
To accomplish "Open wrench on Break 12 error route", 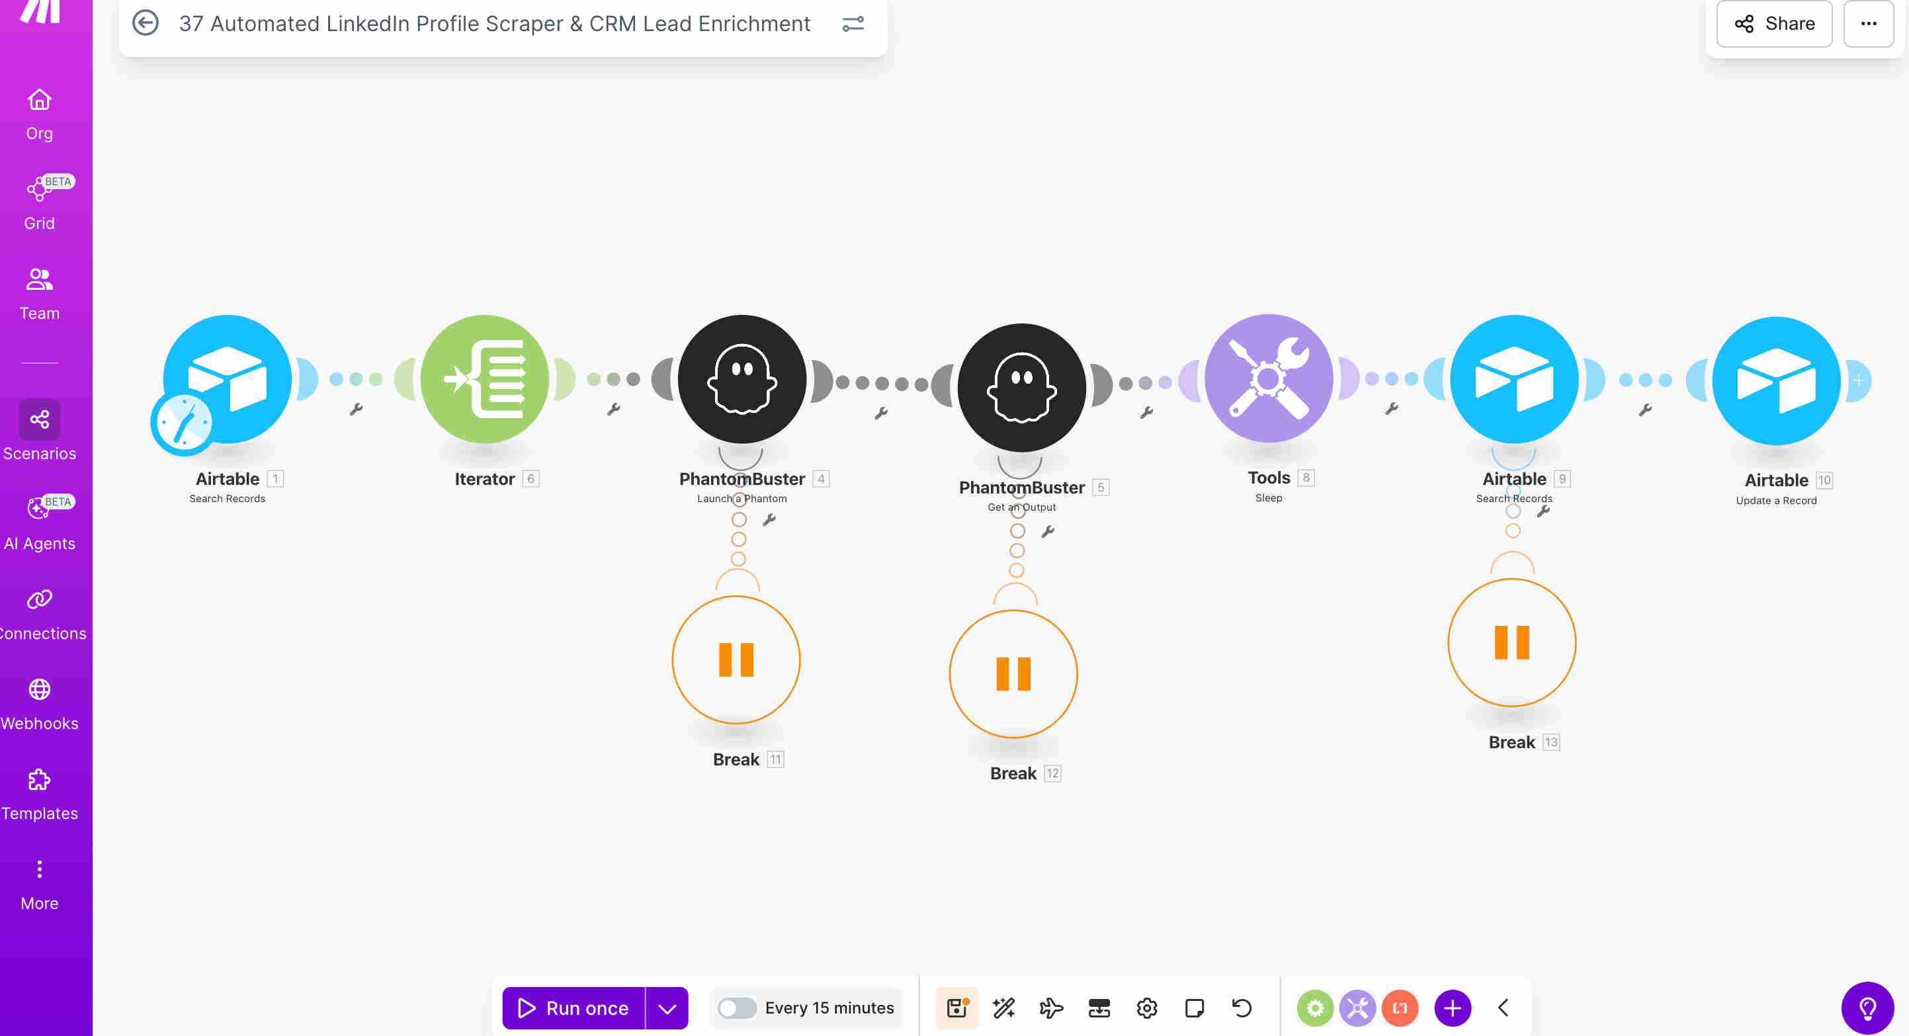I will [x=1048, y=531].
